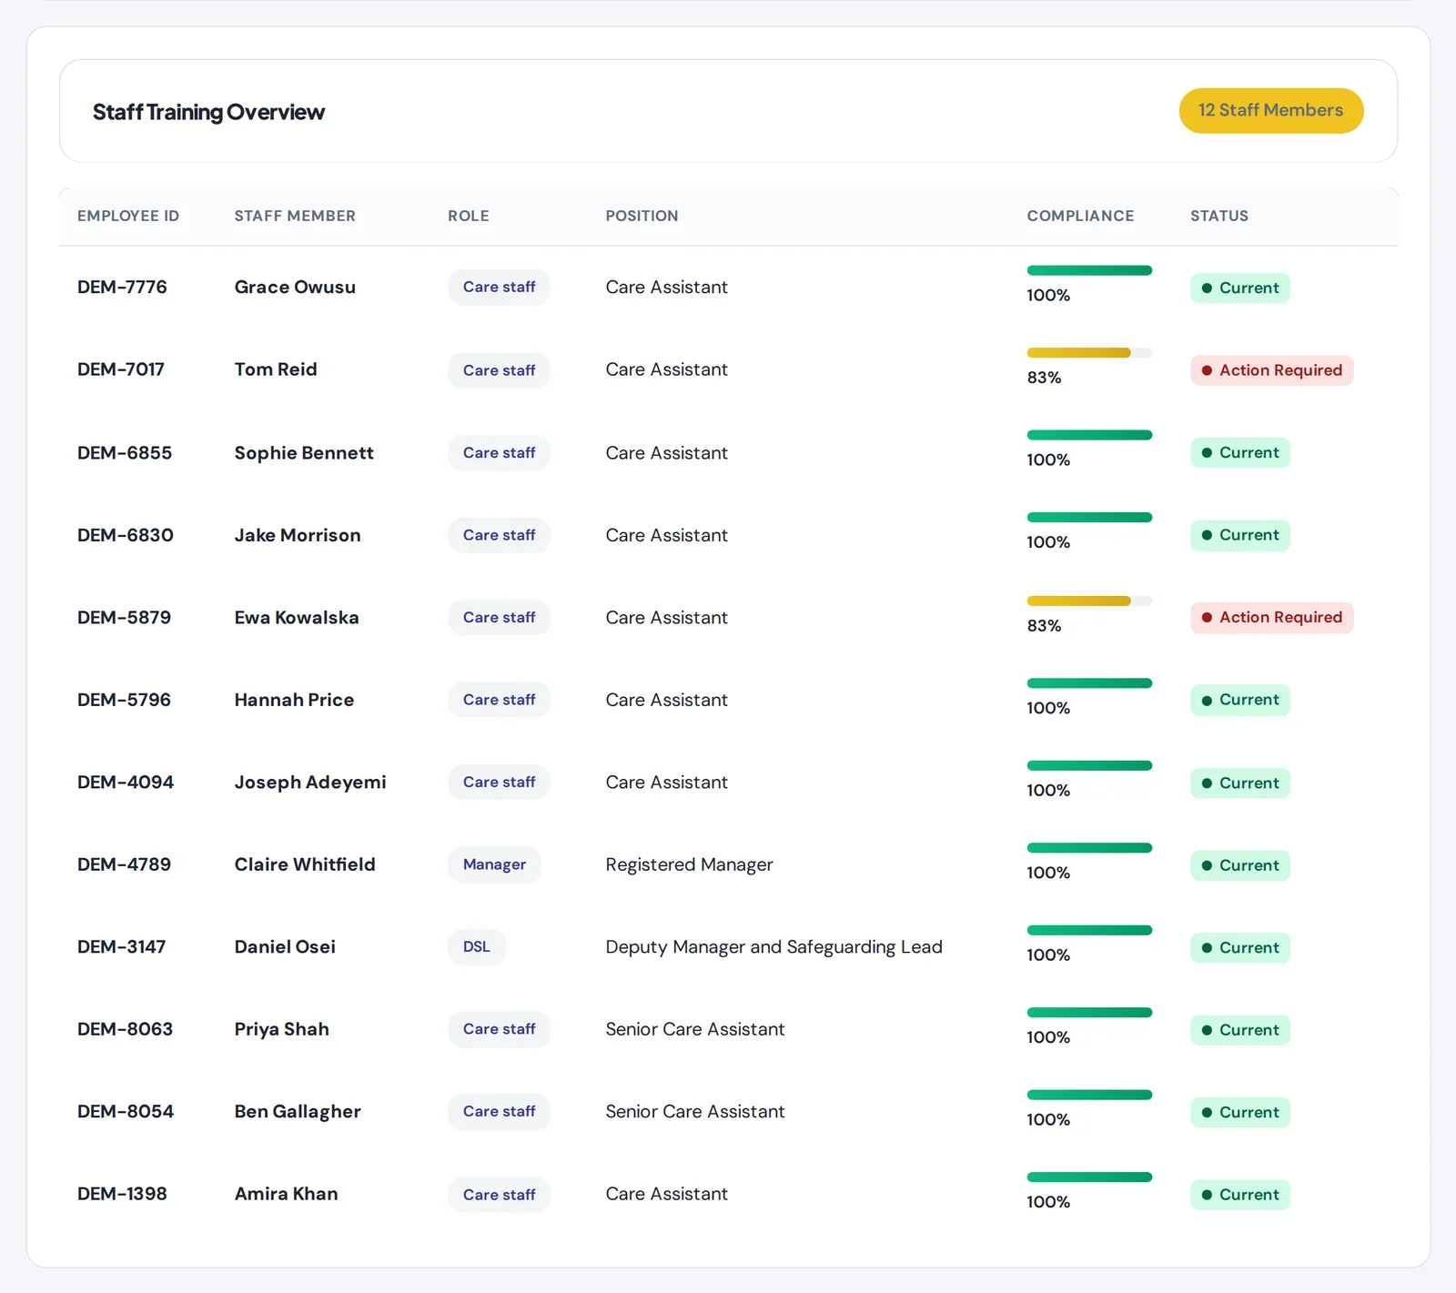The height and width of the screenshot is (1293, 1456).
Task: Click Hannah Price's 100% compliance bar
Action: [1089, 683]
